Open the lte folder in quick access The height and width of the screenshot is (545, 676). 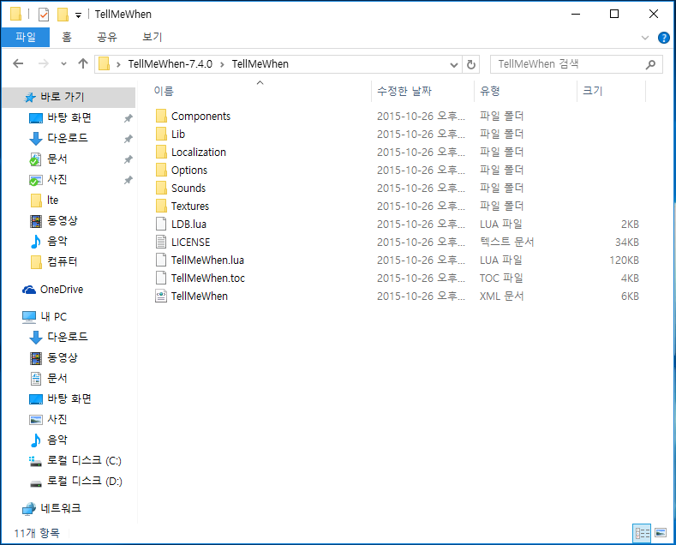(x=52, y=200)
